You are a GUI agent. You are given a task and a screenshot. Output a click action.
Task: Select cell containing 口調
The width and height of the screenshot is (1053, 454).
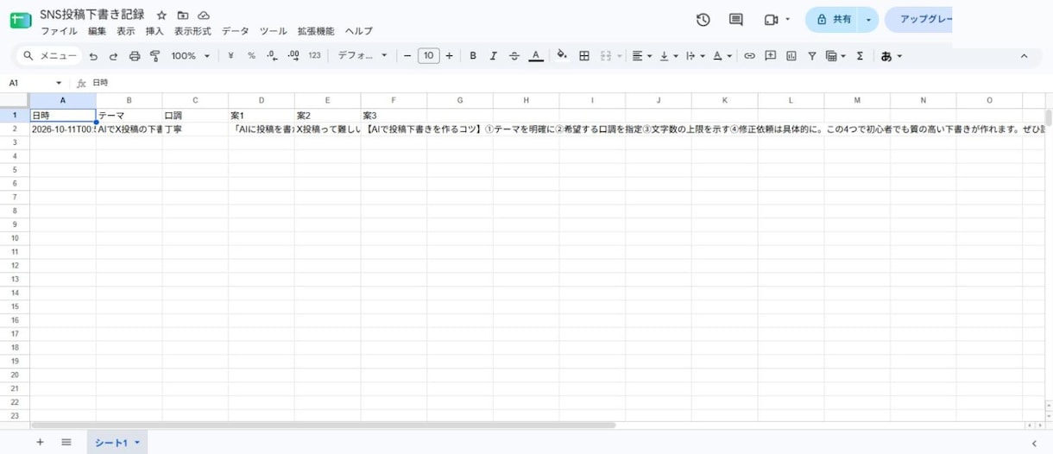tap(195, 115)
